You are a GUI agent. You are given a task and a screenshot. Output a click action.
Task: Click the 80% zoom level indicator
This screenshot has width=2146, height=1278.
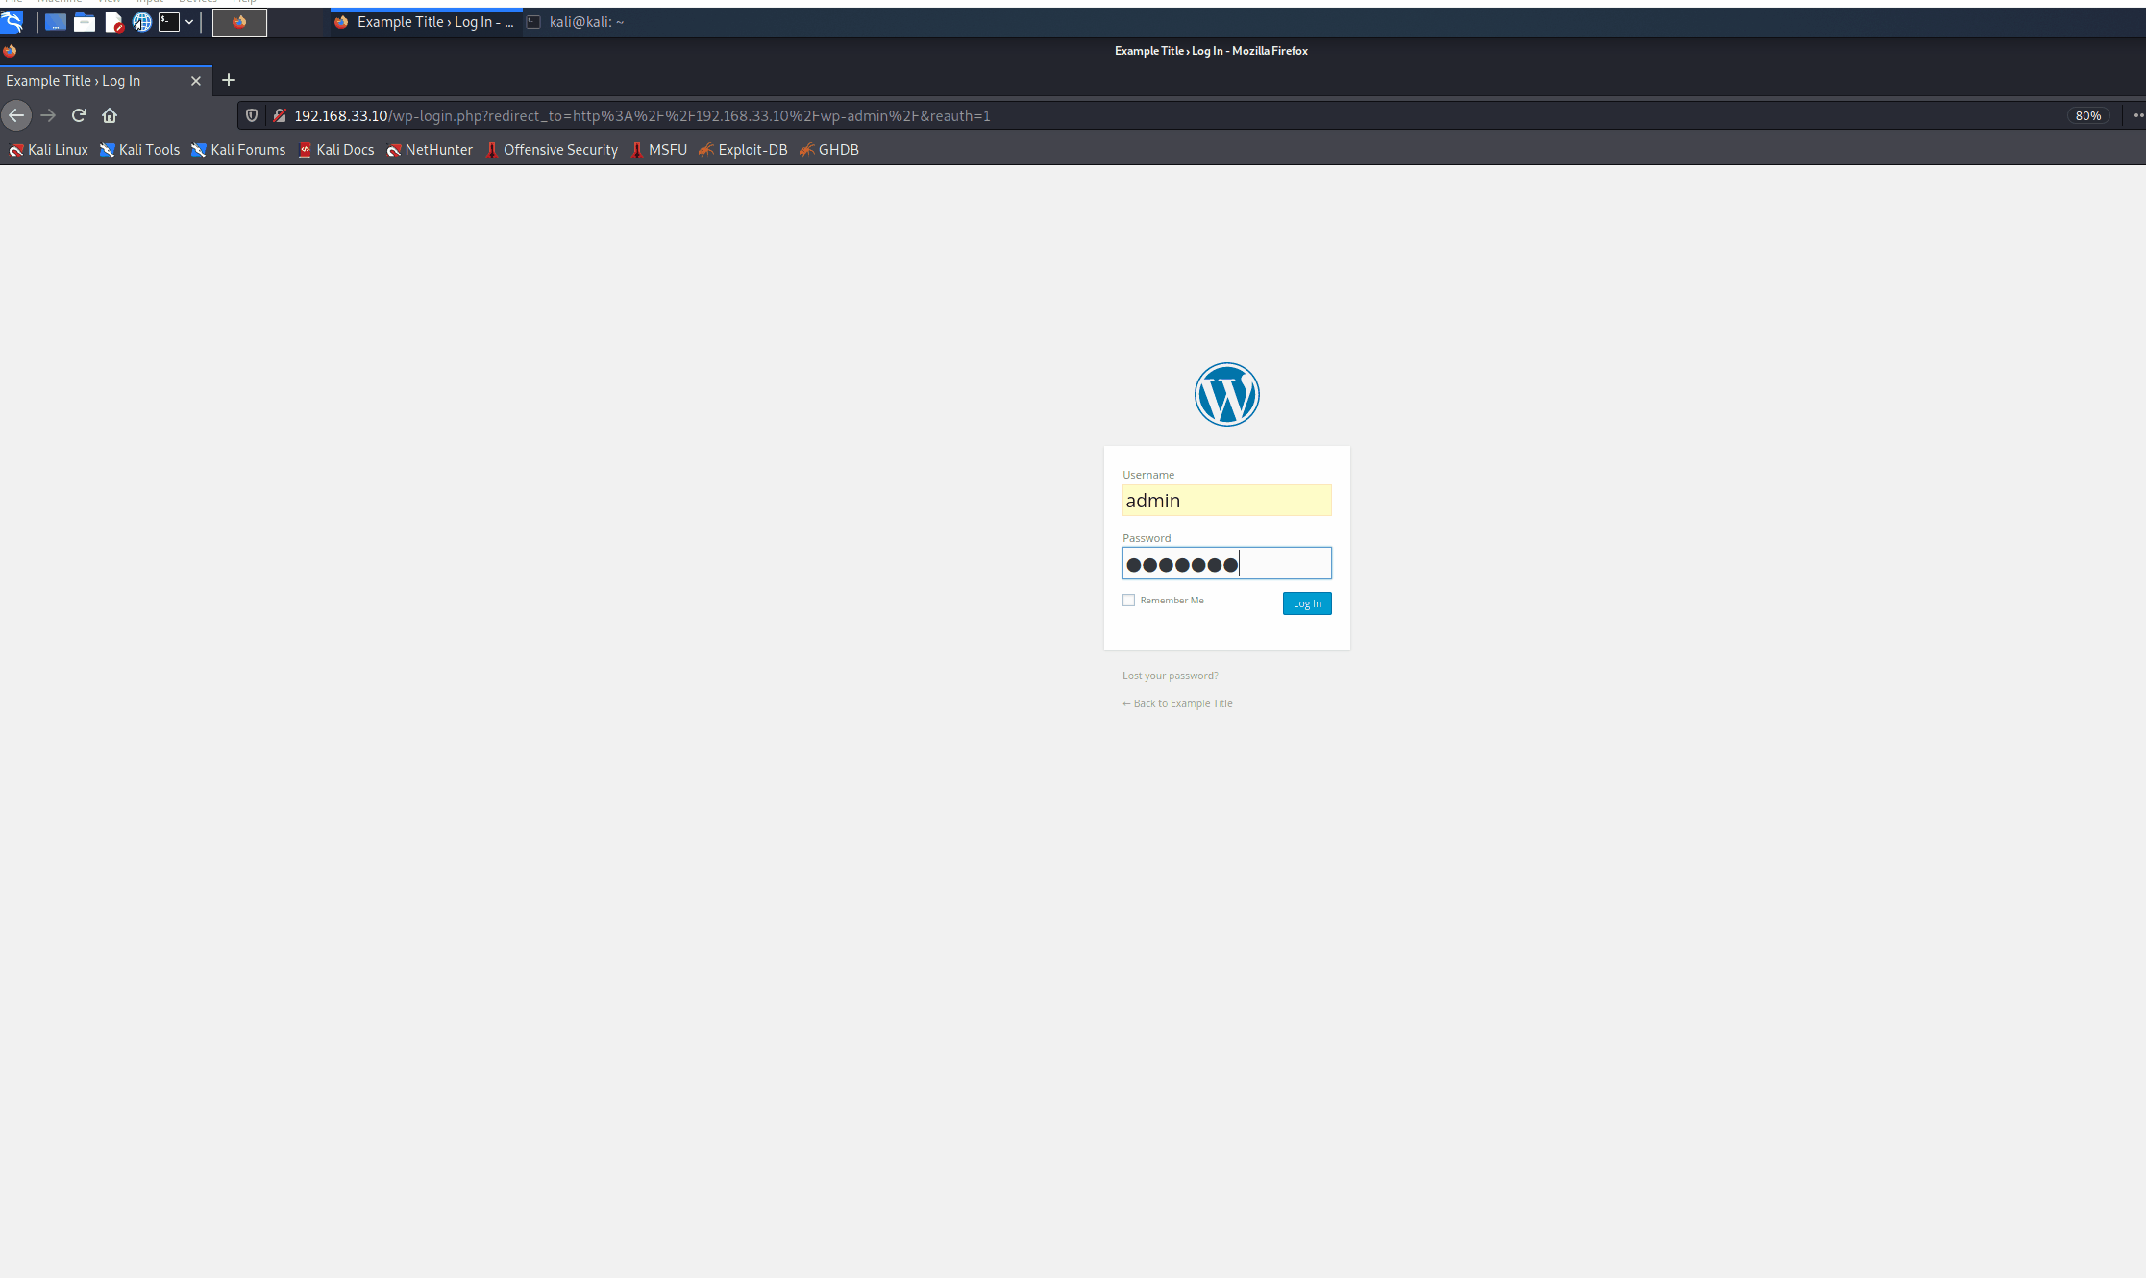point(2087,115)
